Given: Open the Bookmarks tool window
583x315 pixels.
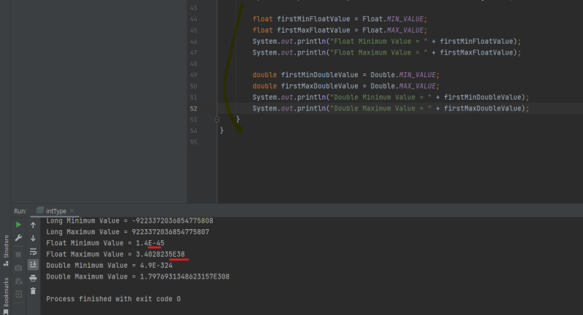Looking at the screenshot, I should coord(6,295).
